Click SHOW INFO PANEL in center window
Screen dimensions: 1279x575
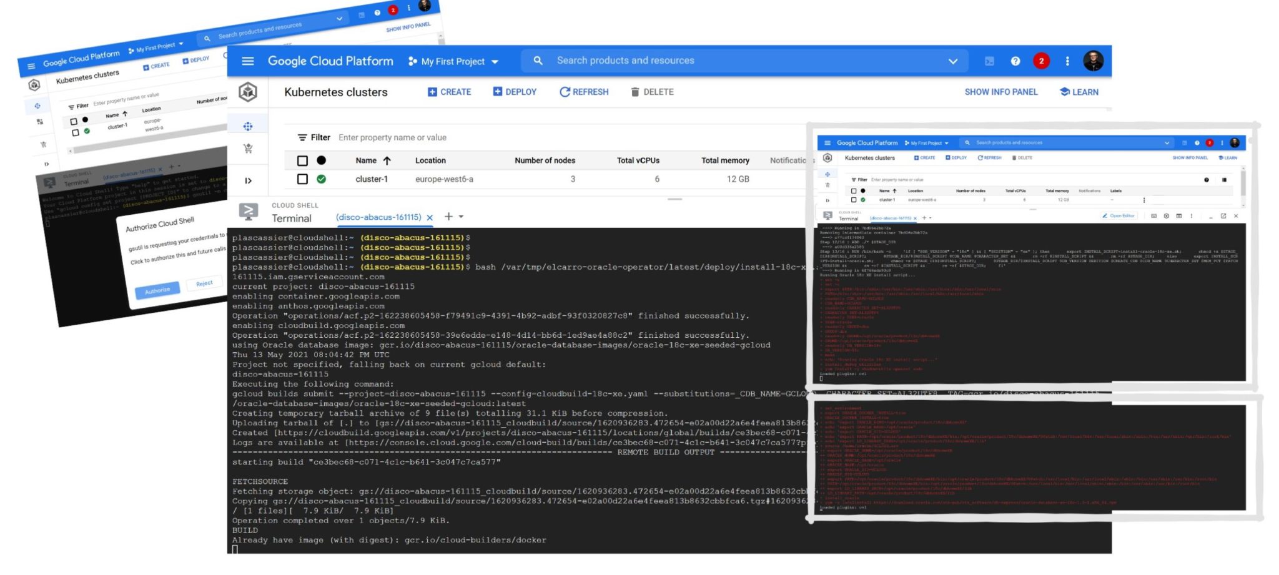click(x=1001, y=92)
